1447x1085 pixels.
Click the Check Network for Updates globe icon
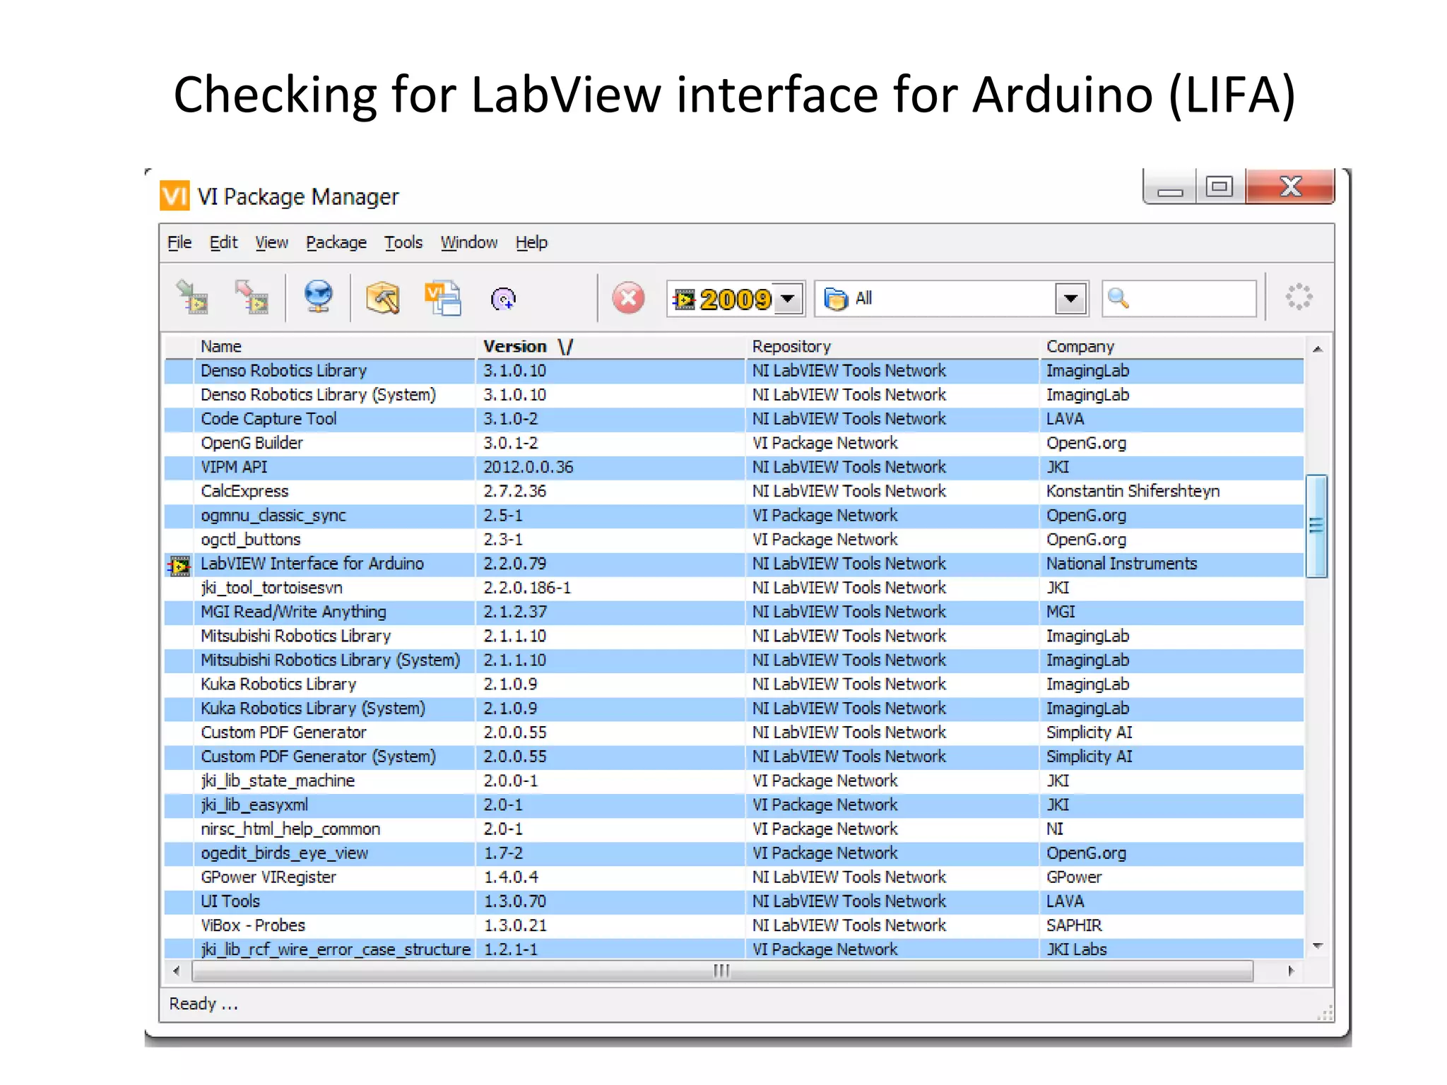click(x=319, y=297)
